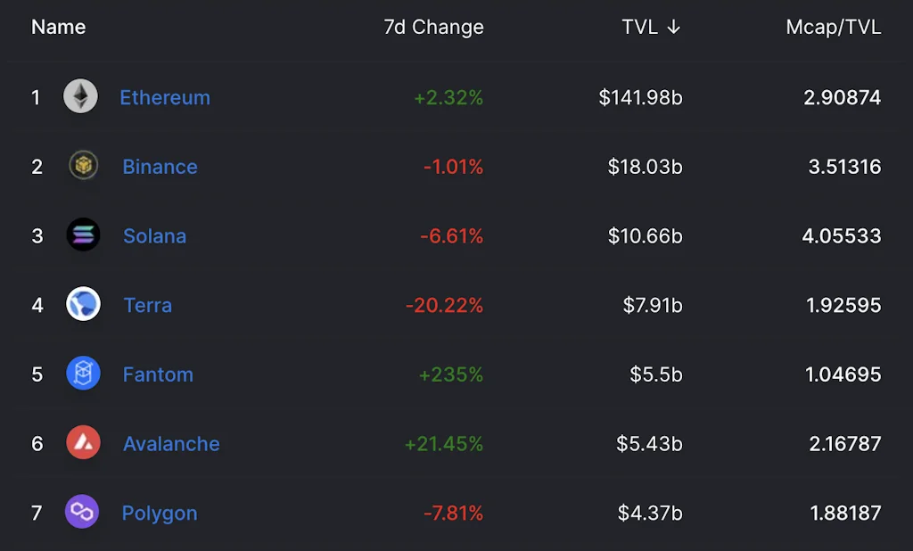
Task: Go to the Terra chain page
Action: (148, 305)
